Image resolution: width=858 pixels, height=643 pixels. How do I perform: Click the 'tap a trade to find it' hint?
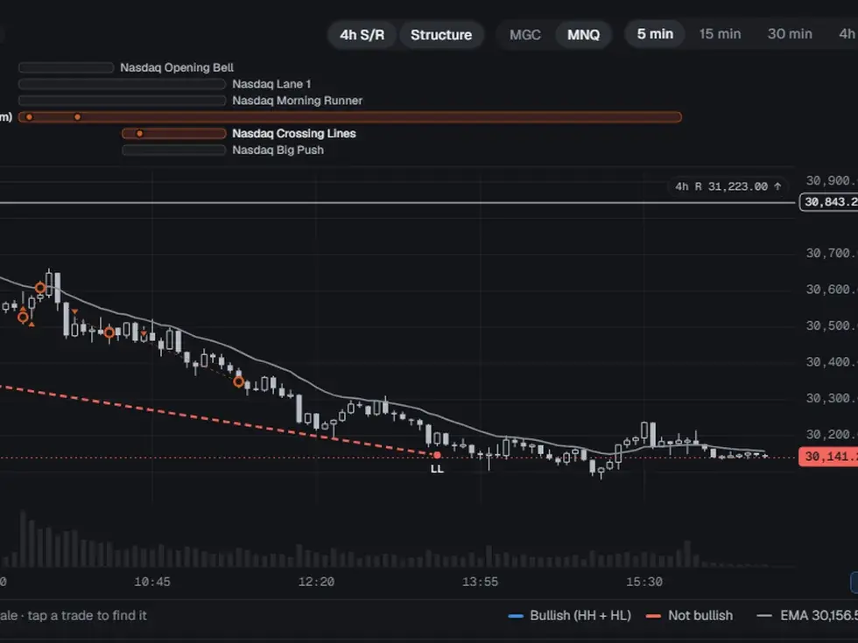[x=87, y=616]
